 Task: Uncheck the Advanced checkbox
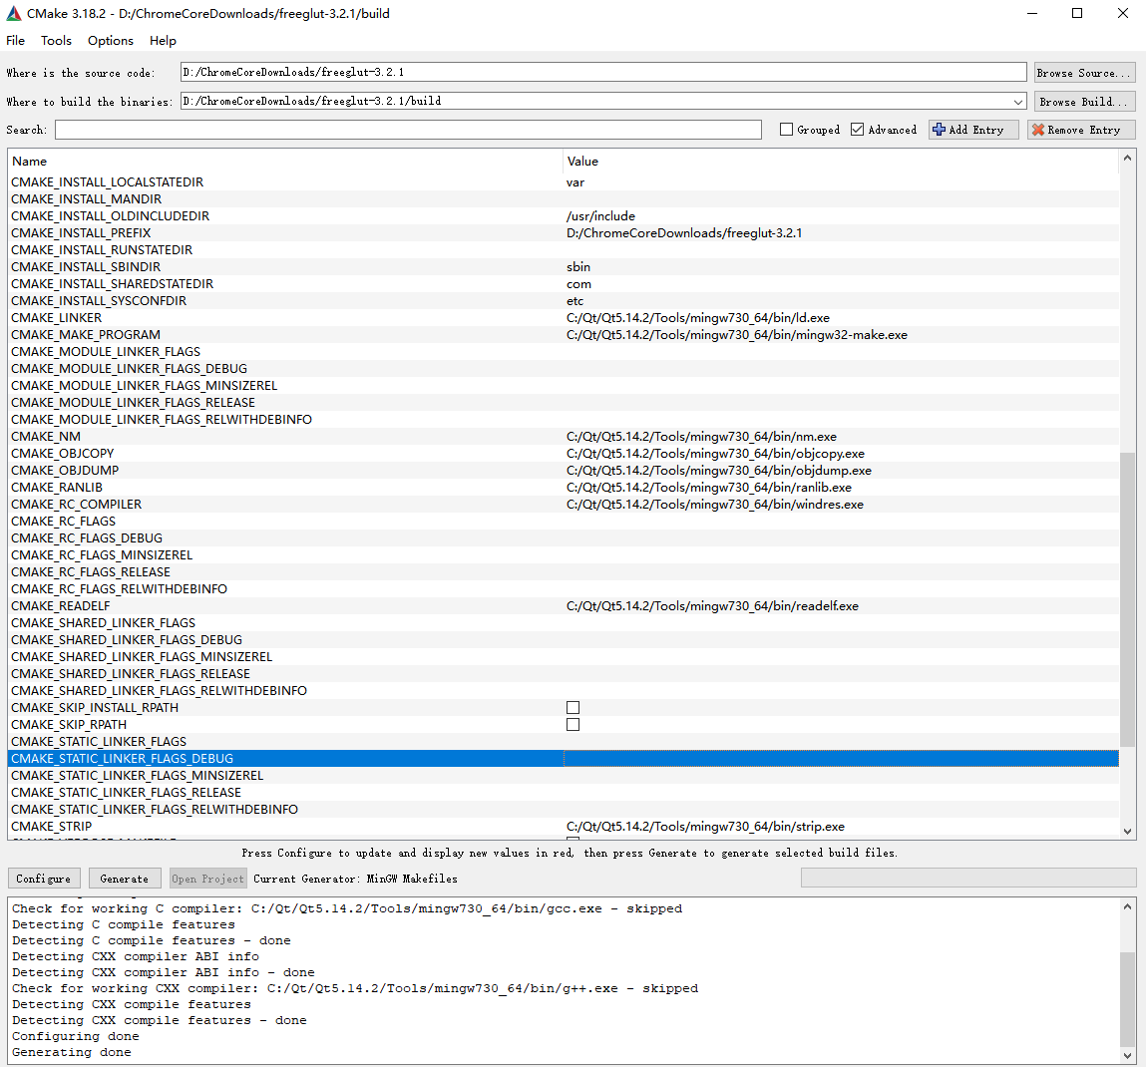(858, 130)
